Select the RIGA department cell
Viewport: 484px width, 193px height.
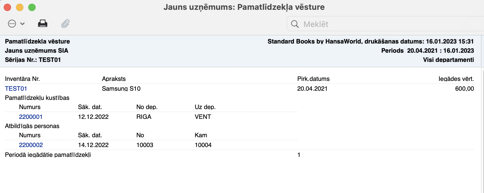click(144, 117)
